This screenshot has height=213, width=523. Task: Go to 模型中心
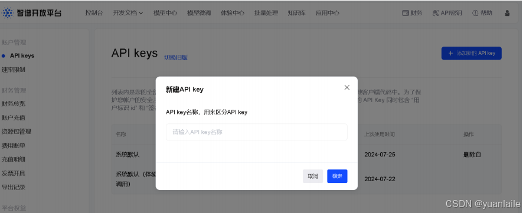165,13
